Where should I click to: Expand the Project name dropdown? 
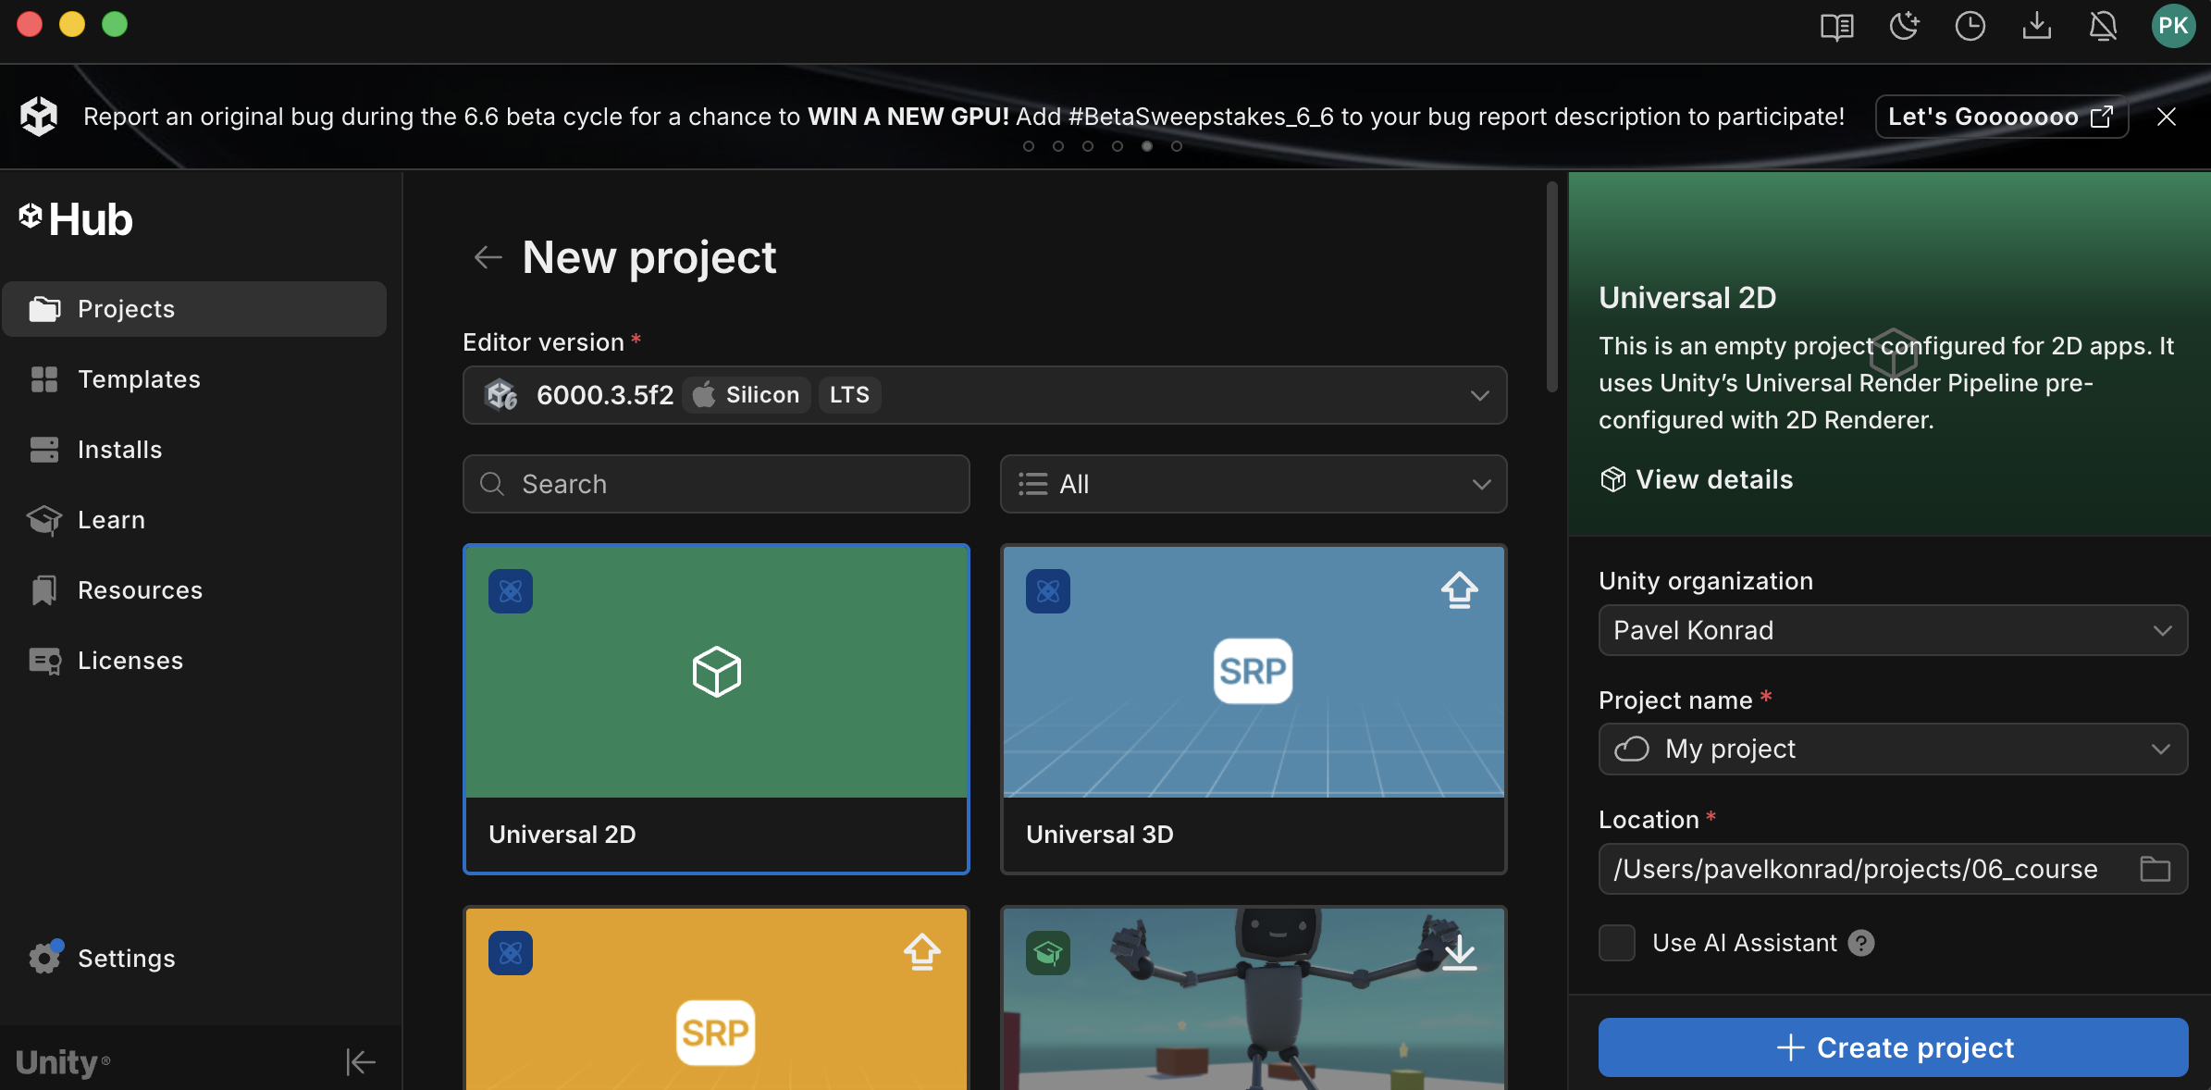point(1893,749)
